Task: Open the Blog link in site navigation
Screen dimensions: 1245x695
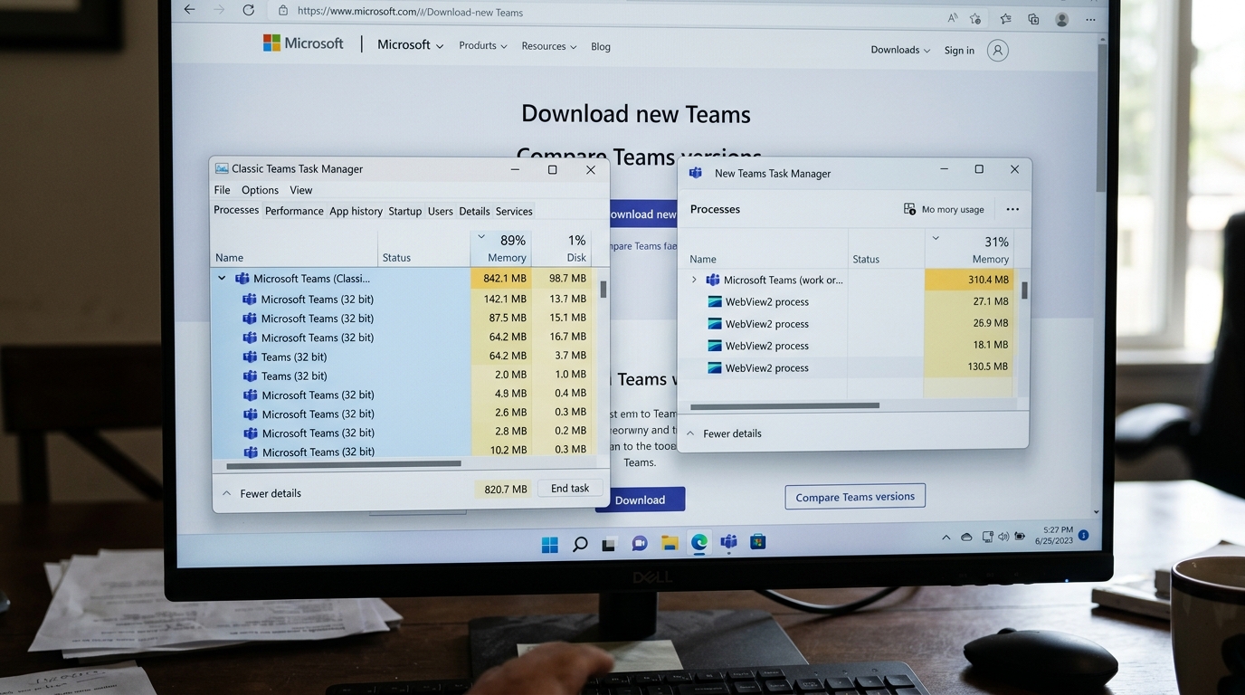Action: [601, 47]
